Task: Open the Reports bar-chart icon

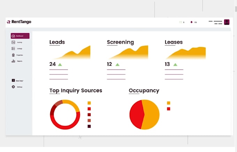Action: (x=13, y=61)
